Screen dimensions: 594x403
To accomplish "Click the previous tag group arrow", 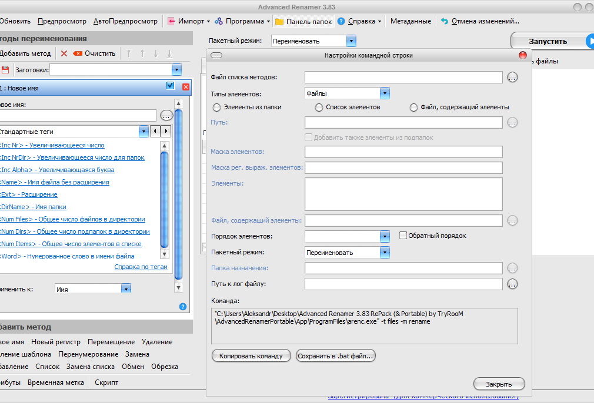I will [x=155, y=132].
